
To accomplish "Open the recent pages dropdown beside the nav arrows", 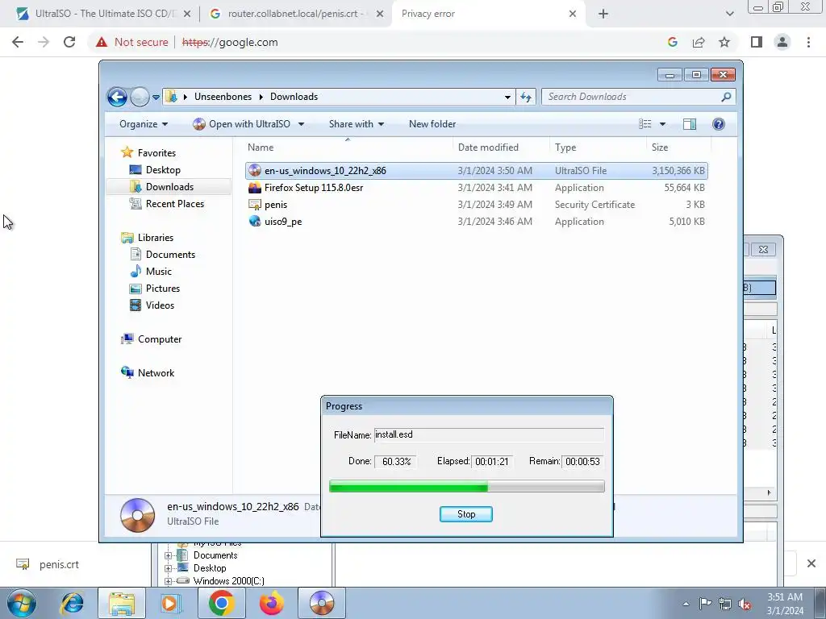I will (156, 98).
